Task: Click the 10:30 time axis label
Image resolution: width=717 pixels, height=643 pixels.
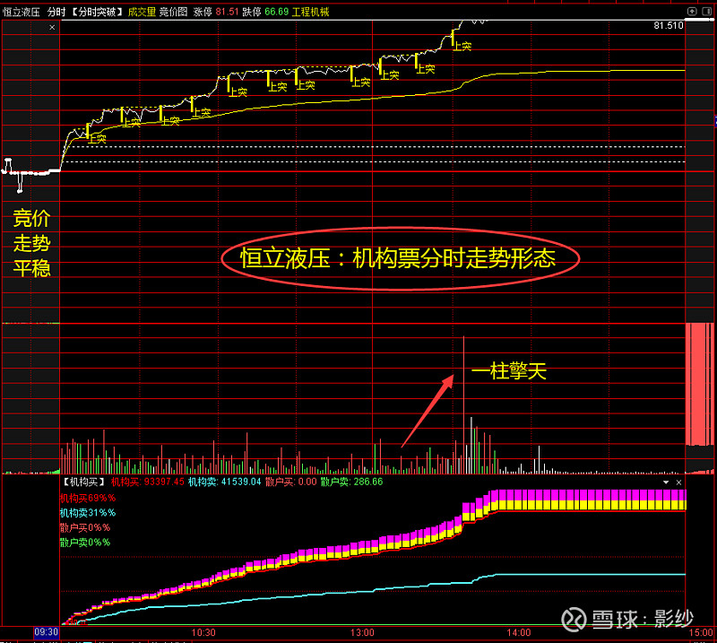Action: (203, 633)
